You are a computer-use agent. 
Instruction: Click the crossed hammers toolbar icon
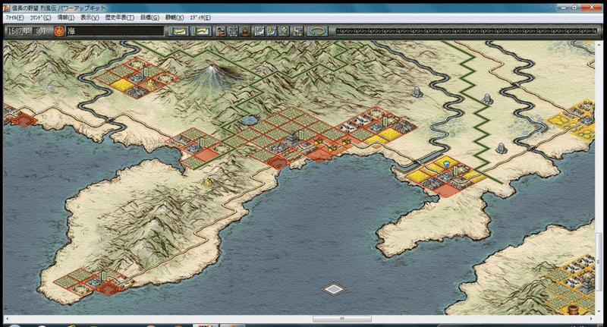284,31
